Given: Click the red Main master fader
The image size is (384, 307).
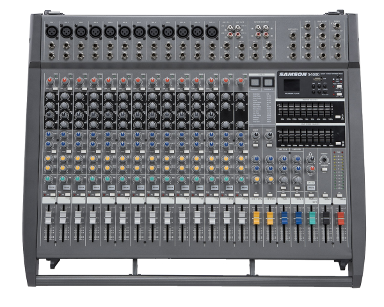Looking at the screenshot, I should pyautogui.click(x=340, y=218).
